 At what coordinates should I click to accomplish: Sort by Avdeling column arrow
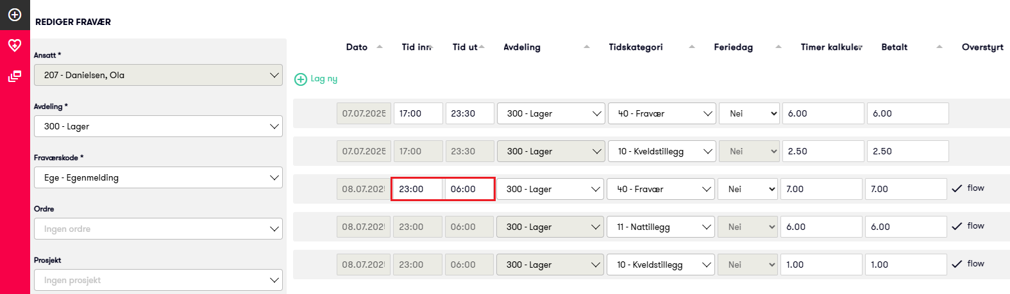pos(586,47)
